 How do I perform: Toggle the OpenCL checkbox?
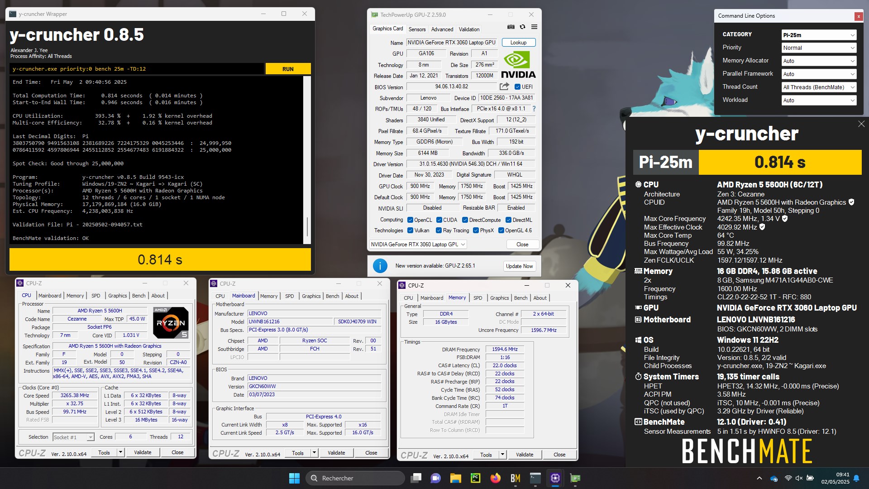(410, 220)
